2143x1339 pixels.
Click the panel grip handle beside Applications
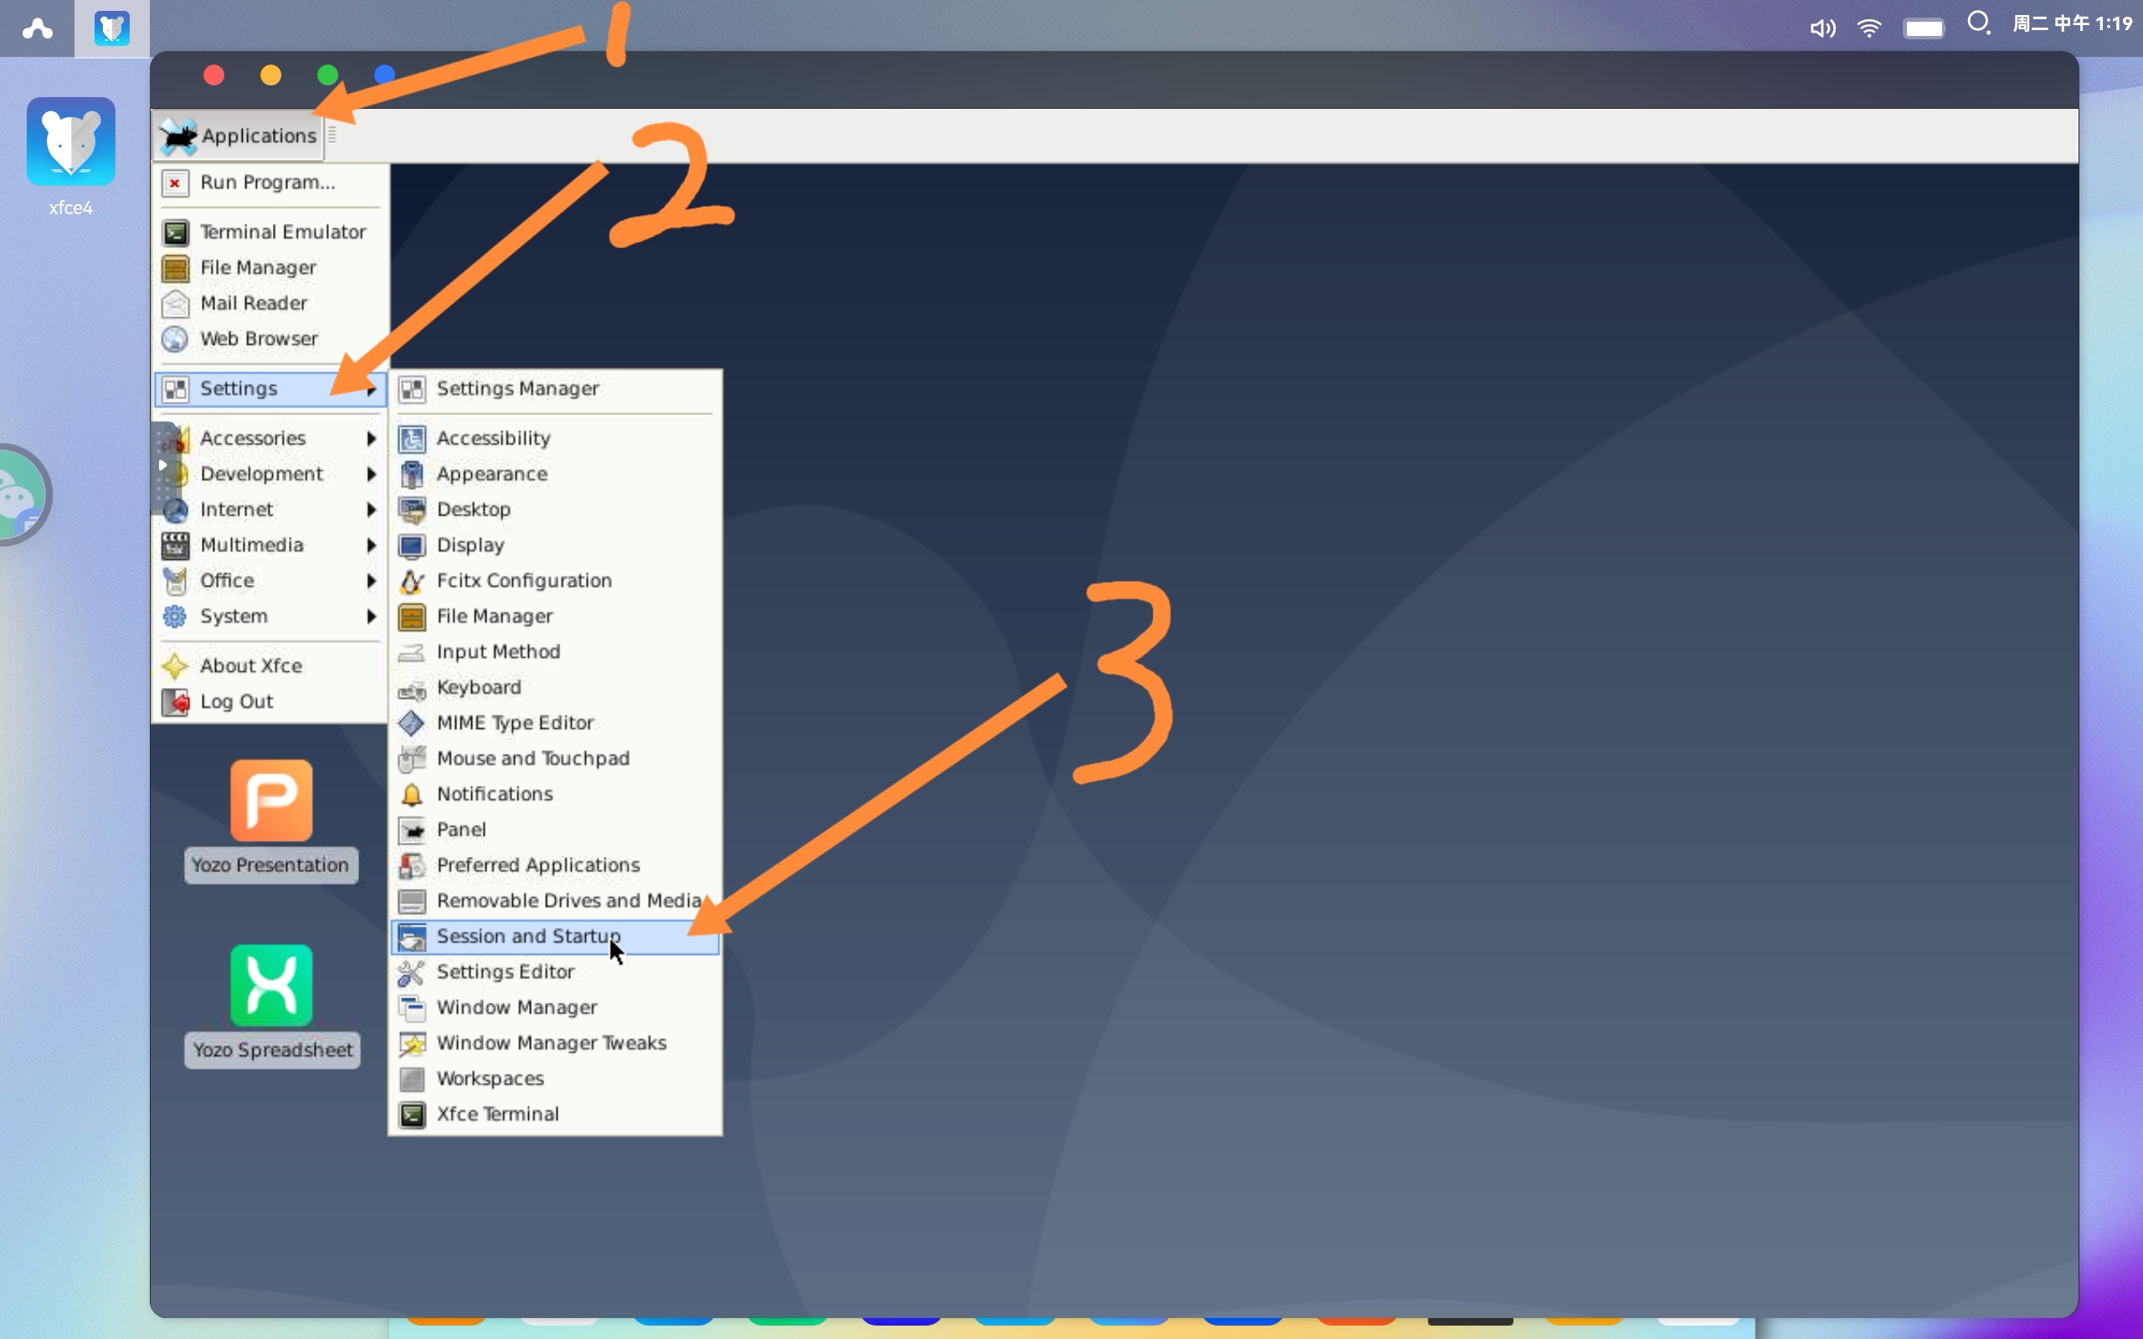point(332,135)
